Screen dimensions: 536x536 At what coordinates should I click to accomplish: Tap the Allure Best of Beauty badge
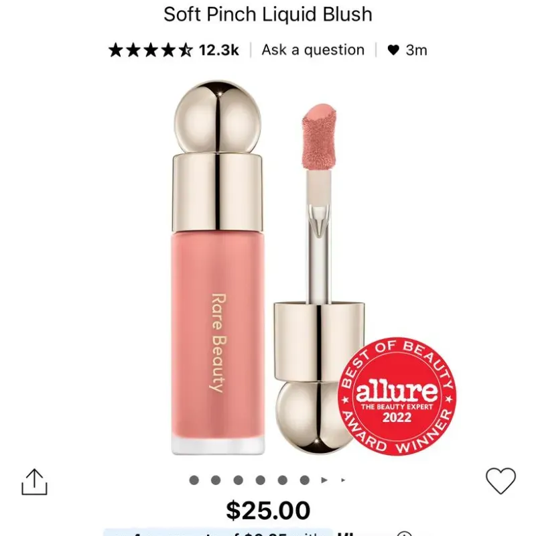coord(397,397)
